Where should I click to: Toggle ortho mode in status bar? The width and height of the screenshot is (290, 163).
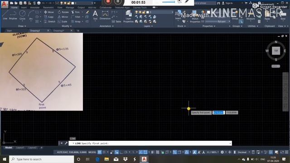point(121,152)
